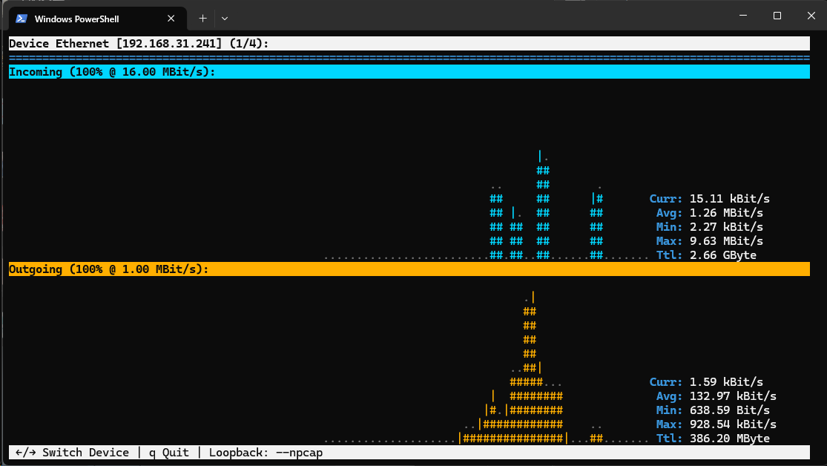Image resolution: width=827 pixels, height=466 pixels.
Task: Click the Incoming 100% @ 16.00 MBit/s bar
Action: [x=409, y=72]
